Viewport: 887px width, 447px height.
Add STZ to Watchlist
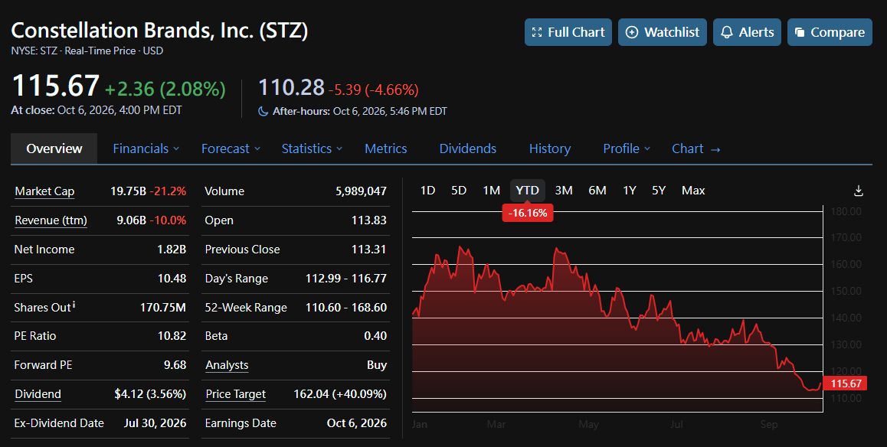pyautogui.click(x=663, y=32)
